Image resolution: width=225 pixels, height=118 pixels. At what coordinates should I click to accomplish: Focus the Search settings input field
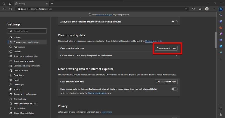(x=27, y=31)
